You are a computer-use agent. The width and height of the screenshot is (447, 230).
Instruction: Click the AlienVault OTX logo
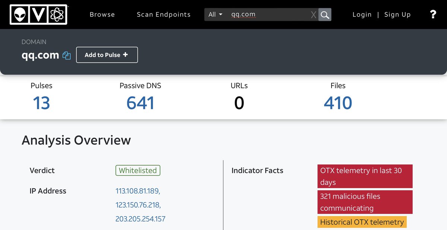click(x=38, y=15)
